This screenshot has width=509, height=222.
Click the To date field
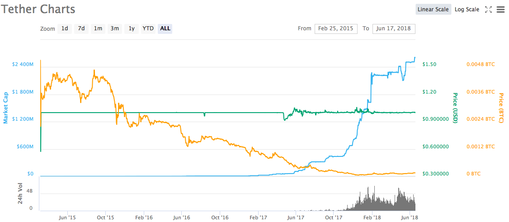click(x=394, y=28)
